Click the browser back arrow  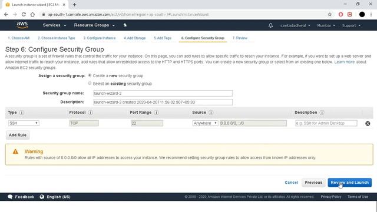coord(6,14)
